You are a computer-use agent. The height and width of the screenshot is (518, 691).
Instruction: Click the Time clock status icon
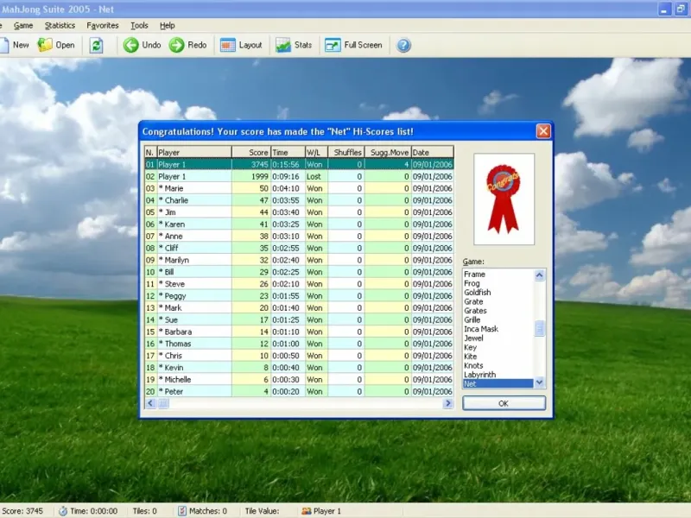[x=63, y=511]
